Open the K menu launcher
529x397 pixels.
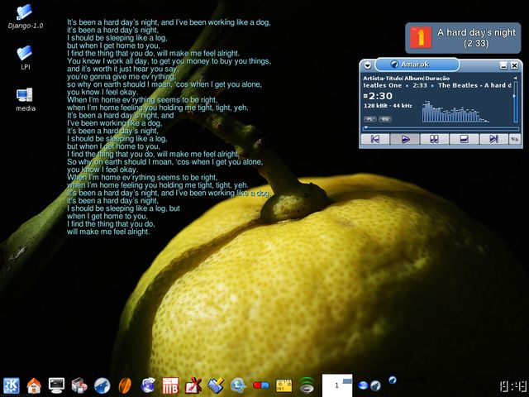pyautogui.click(x=11, y=385)
